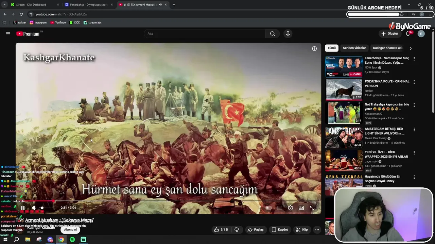Open the Fenerbahçe - Samsunspor video thumbnail
Image resolution: width=435 pixels, height=244 pixels.
coord(344,67)
